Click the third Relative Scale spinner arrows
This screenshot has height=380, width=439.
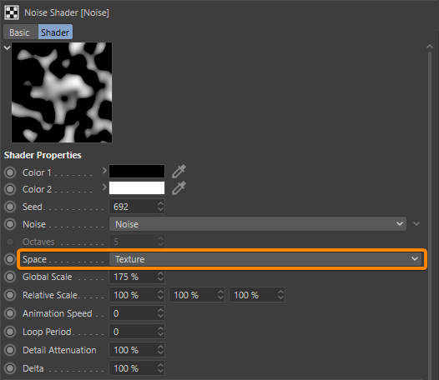(280, 295)
